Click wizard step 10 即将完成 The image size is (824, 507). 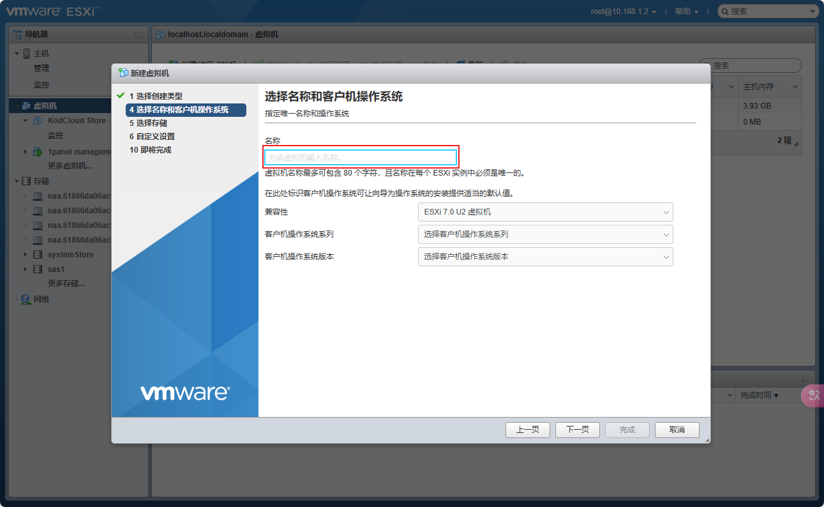tap(150, 150)
